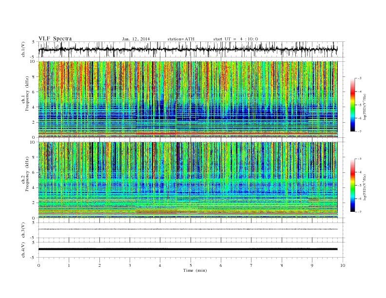The width and height of the screenshot is (386, 298).
Task: Click the 'station=ATH' header label
Action: coord(181,39)
